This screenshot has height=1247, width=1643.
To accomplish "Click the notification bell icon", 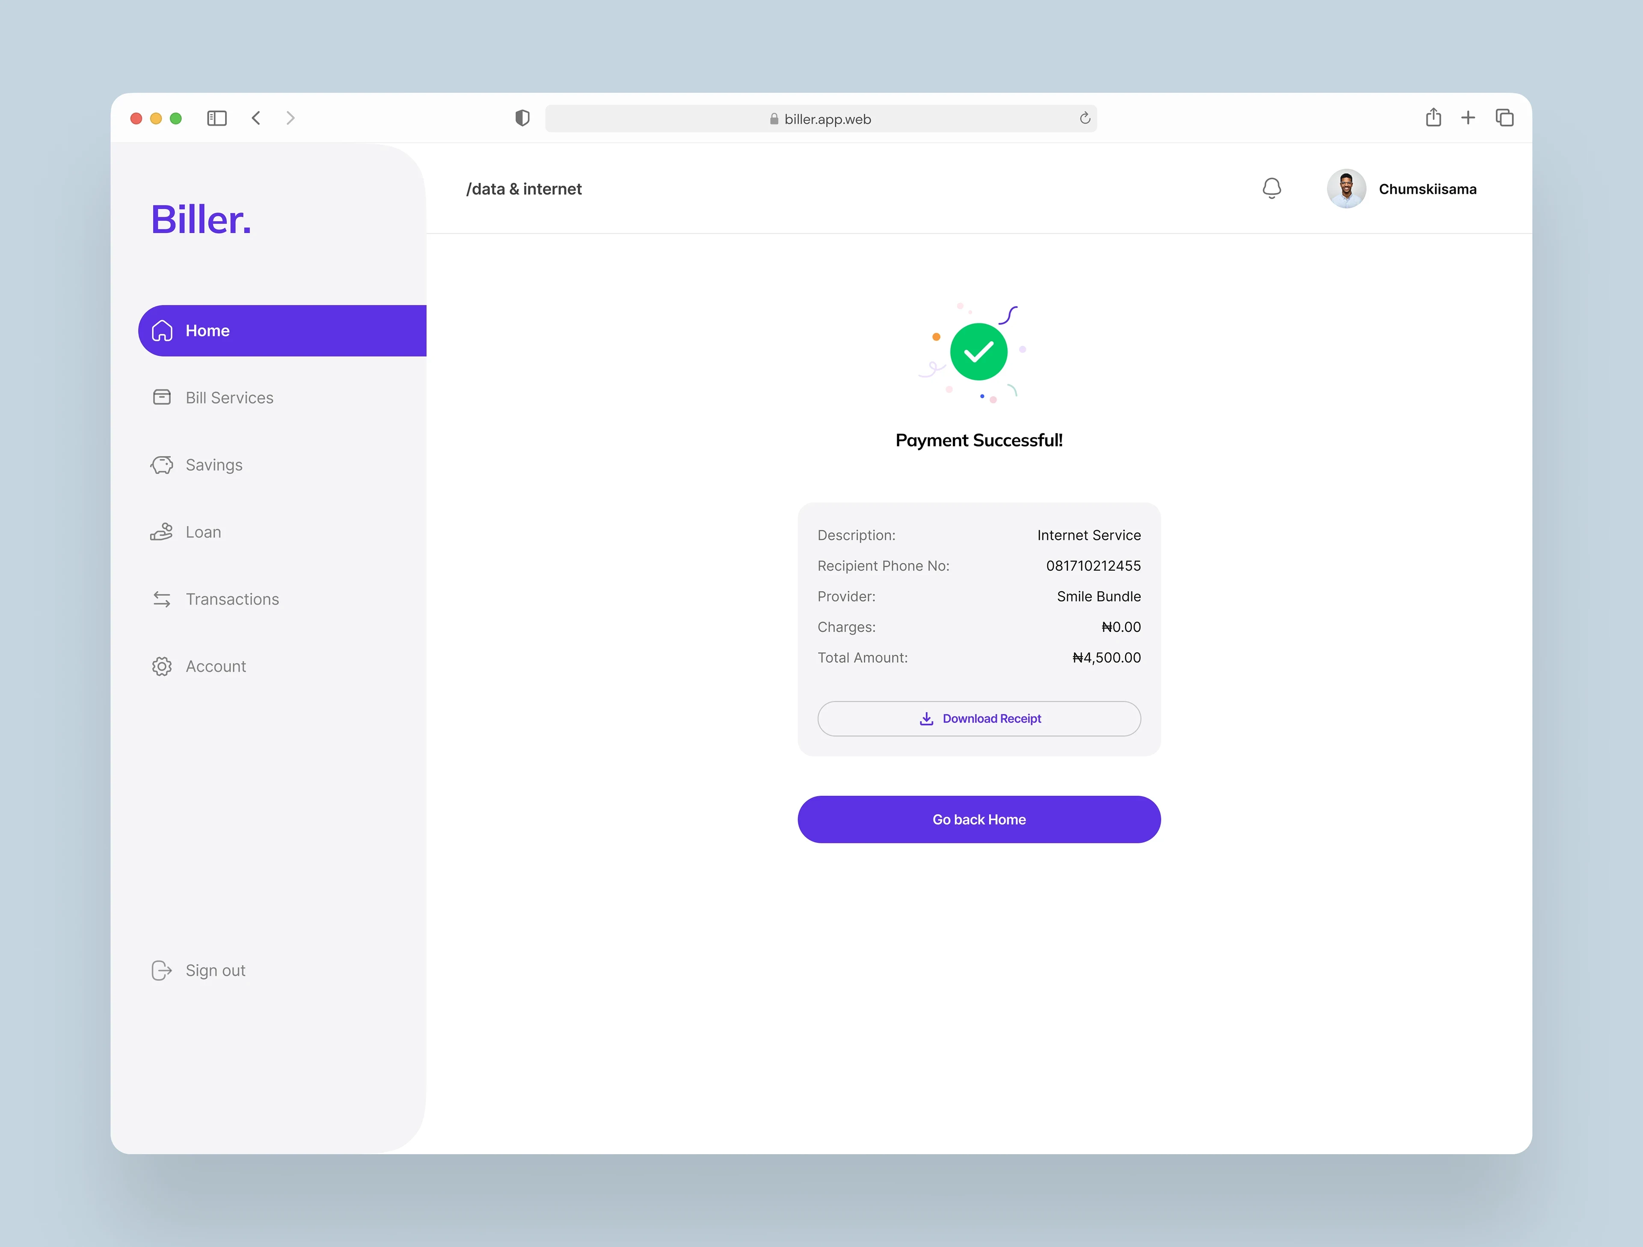I will coord(1272,188).
